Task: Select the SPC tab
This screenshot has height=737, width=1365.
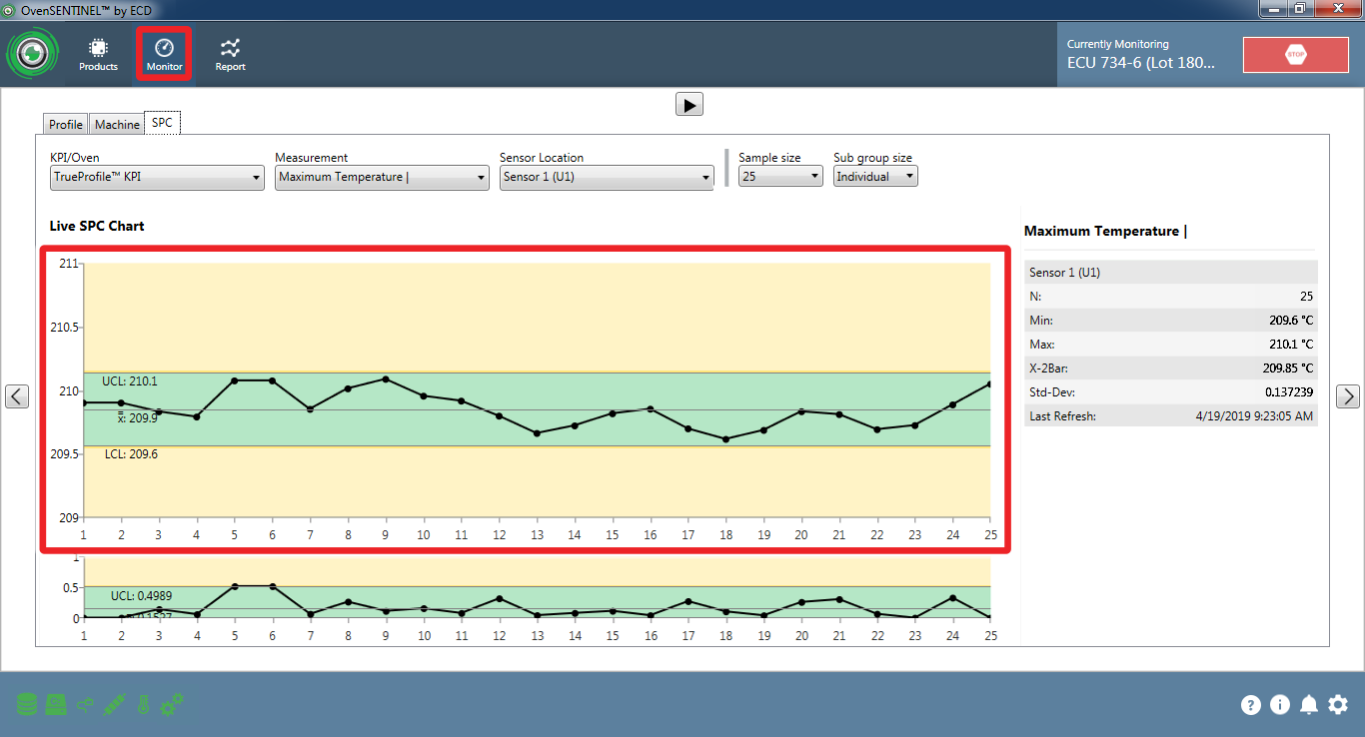Action: point(162,123)
